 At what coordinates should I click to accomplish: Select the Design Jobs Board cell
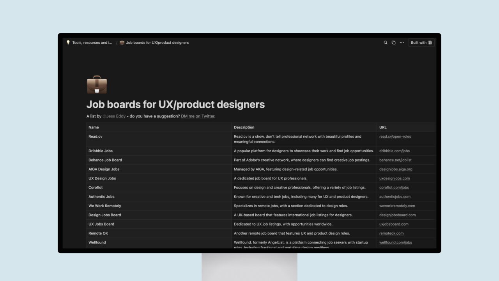click(159, 215)
